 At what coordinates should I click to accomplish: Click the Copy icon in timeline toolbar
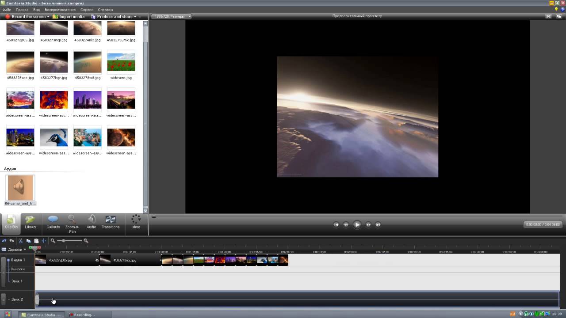[28, 241]
